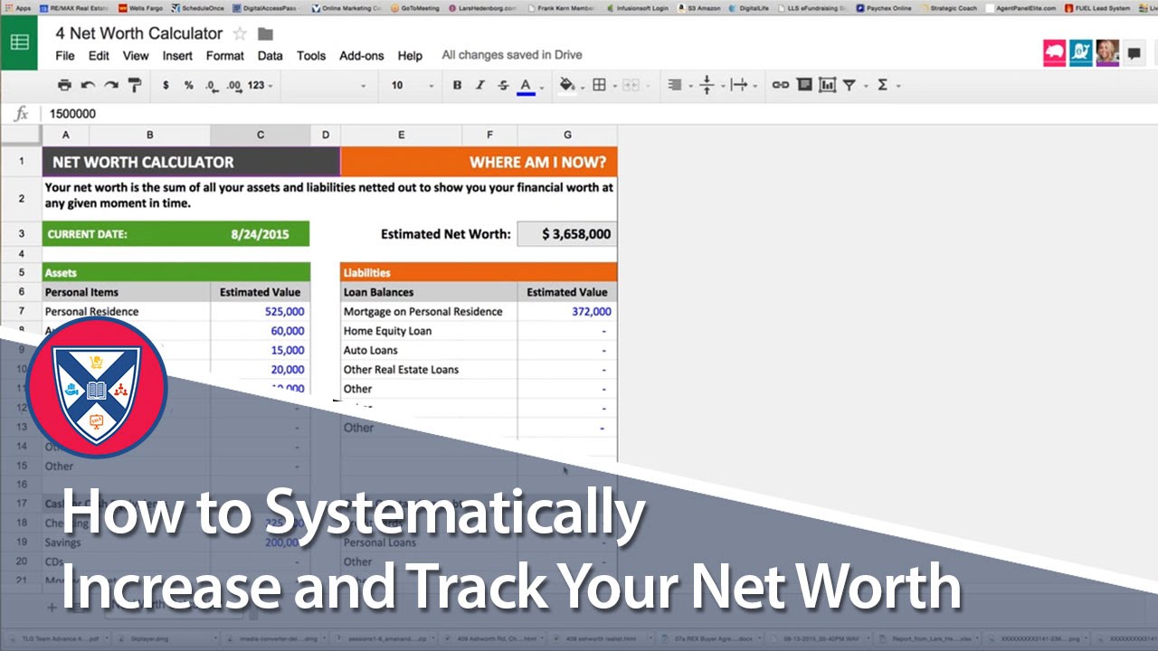Open the cell borders menu
Image resolution: width=1158 pixels, height=651 pixels.
click(x=599, y=85)
